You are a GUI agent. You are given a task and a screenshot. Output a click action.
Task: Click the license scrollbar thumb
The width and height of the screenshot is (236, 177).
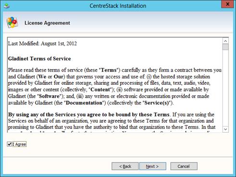tap(225, 47)
